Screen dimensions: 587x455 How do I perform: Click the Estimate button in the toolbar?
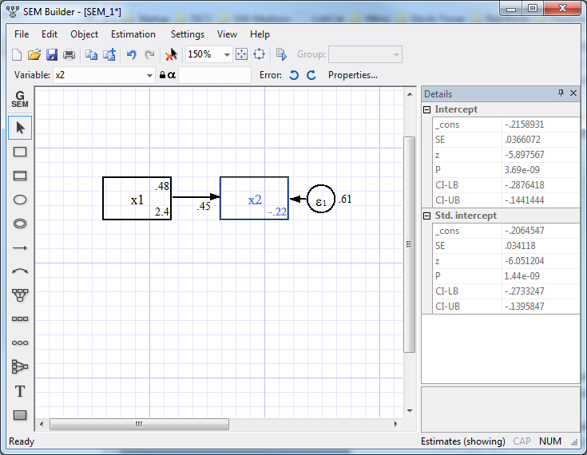pos(281,54)
